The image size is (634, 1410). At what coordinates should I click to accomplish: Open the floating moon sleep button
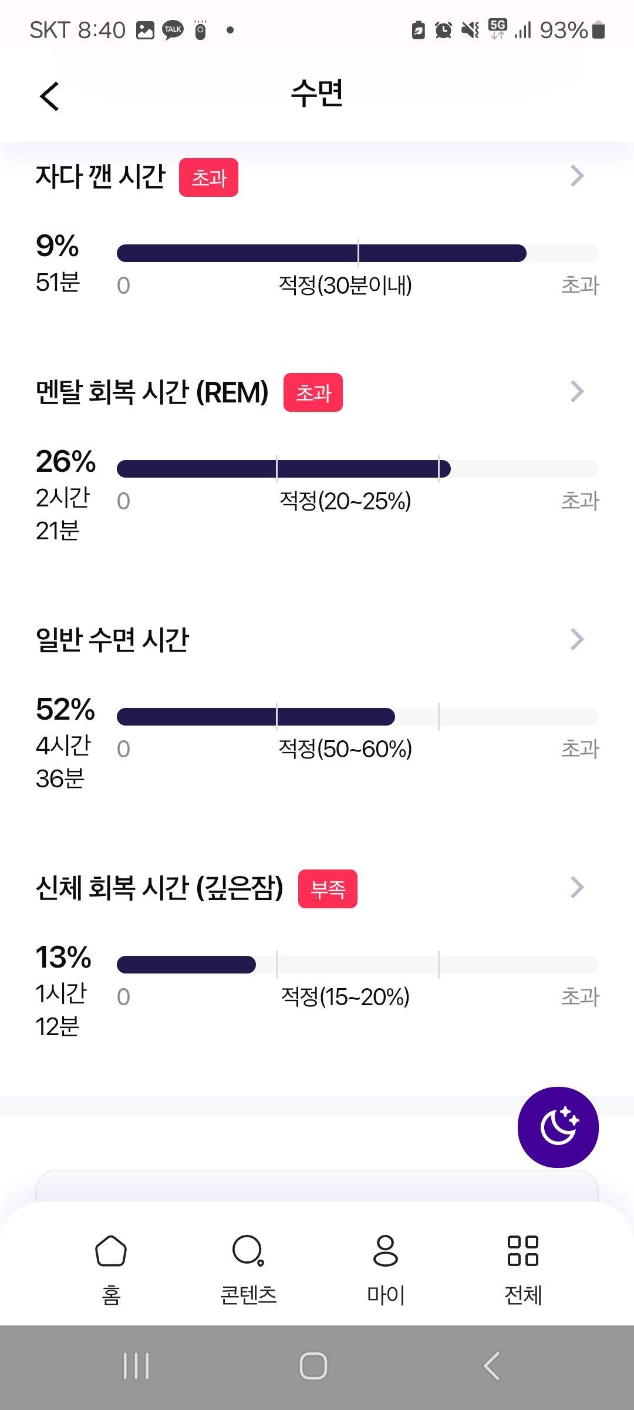pyautogui.click(x=558, y=1127)
